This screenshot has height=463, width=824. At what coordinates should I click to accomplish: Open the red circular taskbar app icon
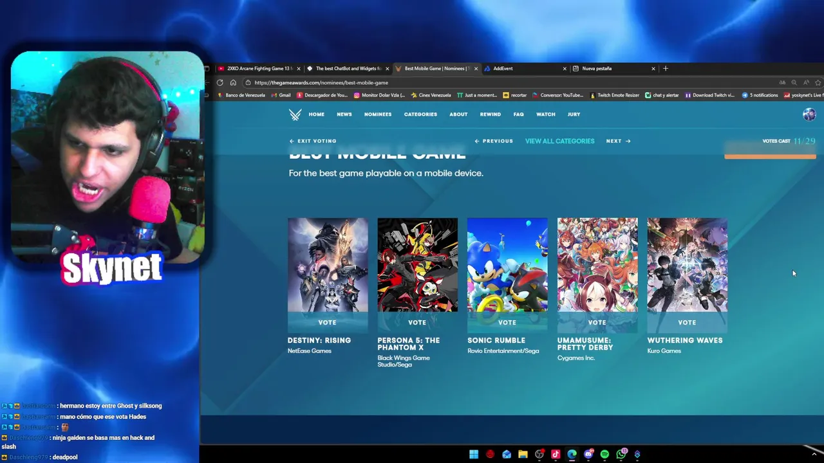[x=490, y=455]
